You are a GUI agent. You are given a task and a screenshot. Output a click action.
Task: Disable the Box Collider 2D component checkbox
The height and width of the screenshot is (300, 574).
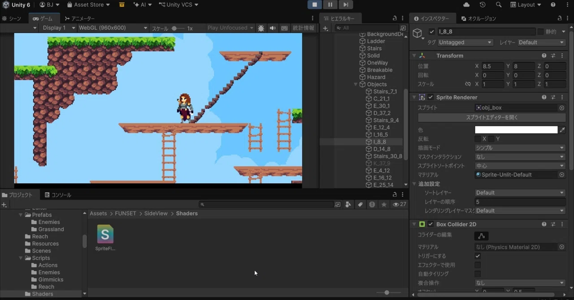point(430,224)
